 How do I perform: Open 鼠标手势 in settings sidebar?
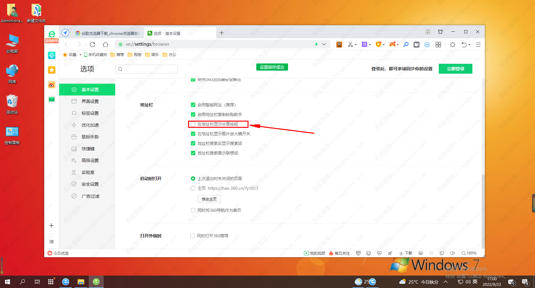87,137
